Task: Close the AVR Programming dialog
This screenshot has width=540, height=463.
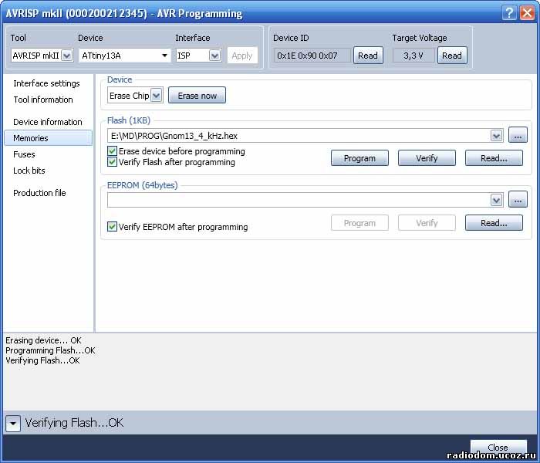Action: pyautogui.click(x=498, y=447)
